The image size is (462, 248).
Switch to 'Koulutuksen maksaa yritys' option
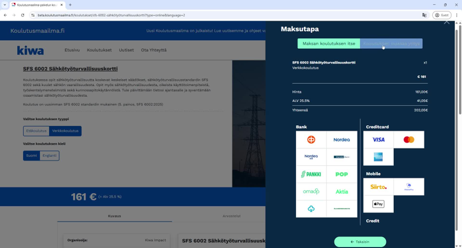[x=391, y=44]
